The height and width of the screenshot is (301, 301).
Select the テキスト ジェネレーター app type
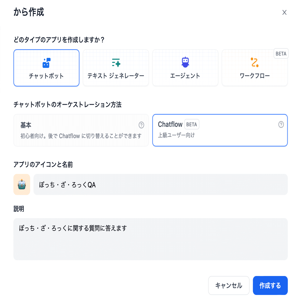(116, 68)
